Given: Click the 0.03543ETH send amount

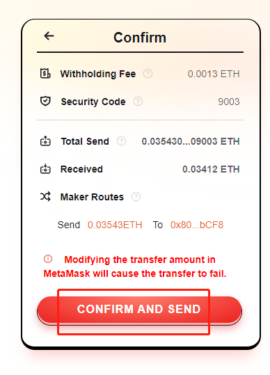Looking at the screenshot, I should click(115, 225).
